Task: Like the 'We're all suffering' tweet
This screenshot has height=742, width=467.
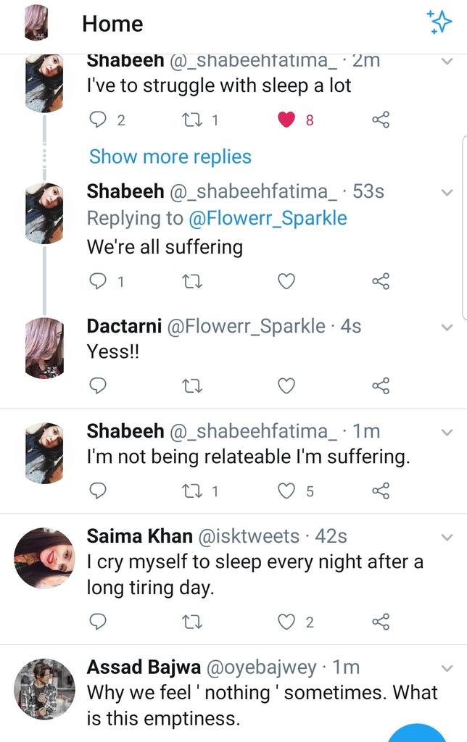Action: (x=286, y=281)
